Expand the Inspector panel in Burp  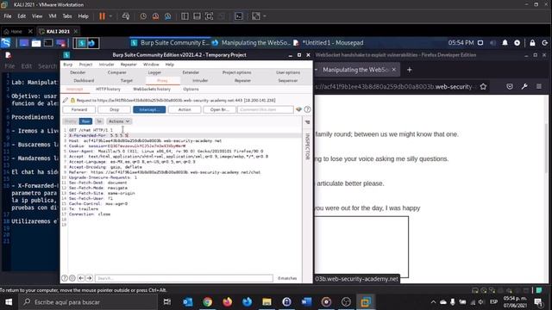(x=307, y=146)
